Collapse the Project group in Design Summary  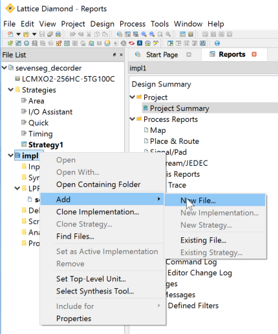(133, 97)
